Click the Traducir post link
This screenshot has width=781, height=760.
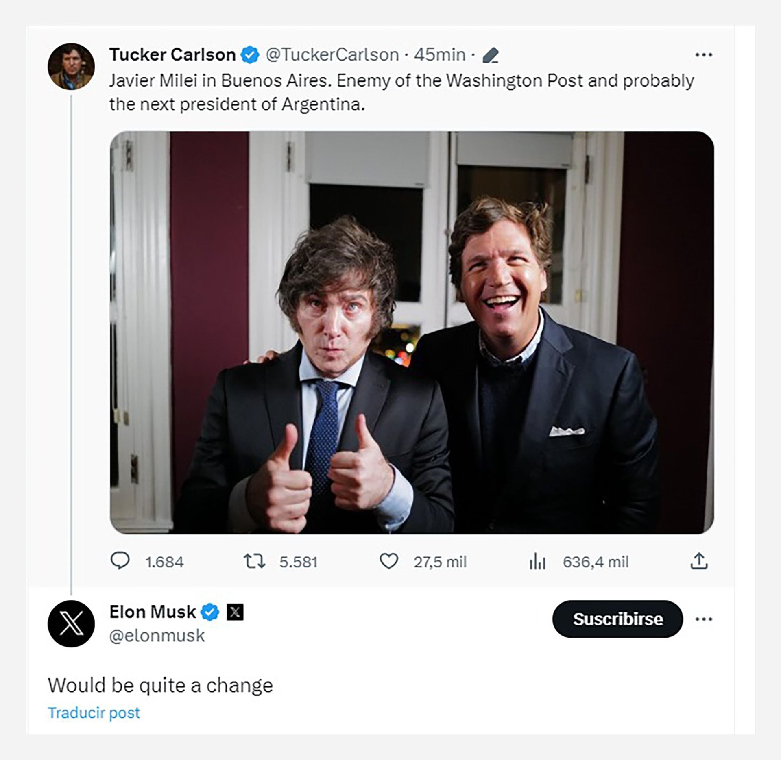(94, 712)
